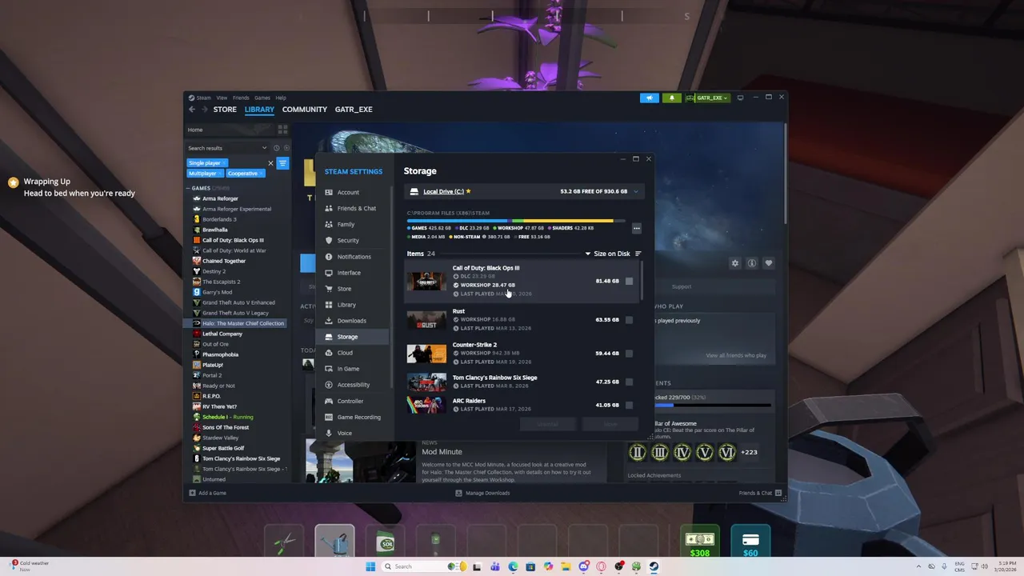The width and height of the screenshot is (1024, 576).
Task: Open the Size on Disk sort dropdown
Action: coord(608,254)
